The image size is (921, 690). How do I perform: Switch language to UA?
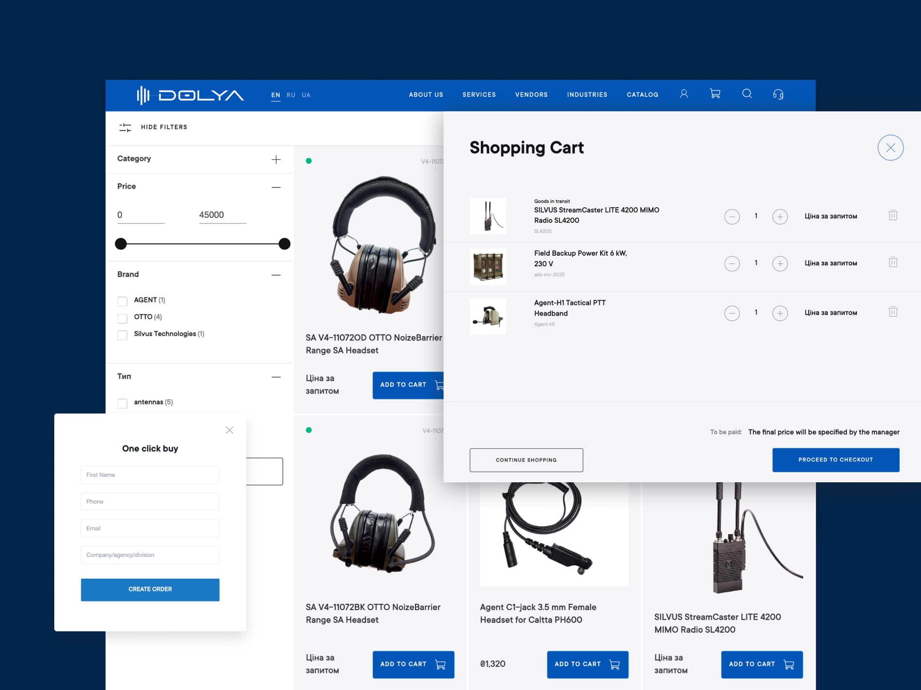[306, 95]
